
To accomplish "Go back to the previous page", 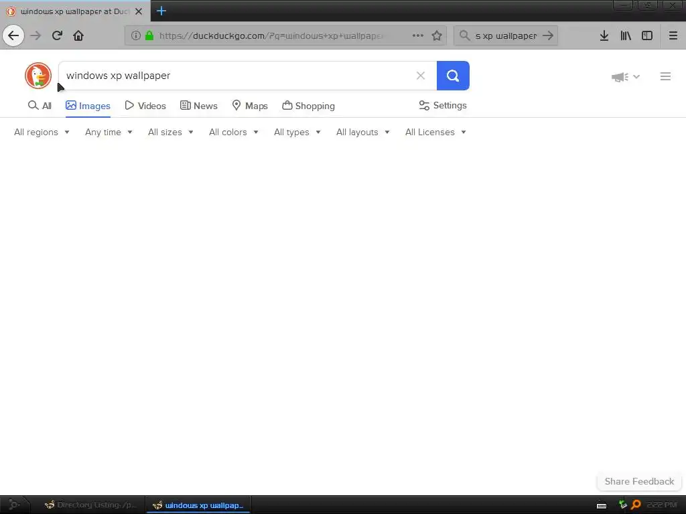I will (x=13, y=35).
